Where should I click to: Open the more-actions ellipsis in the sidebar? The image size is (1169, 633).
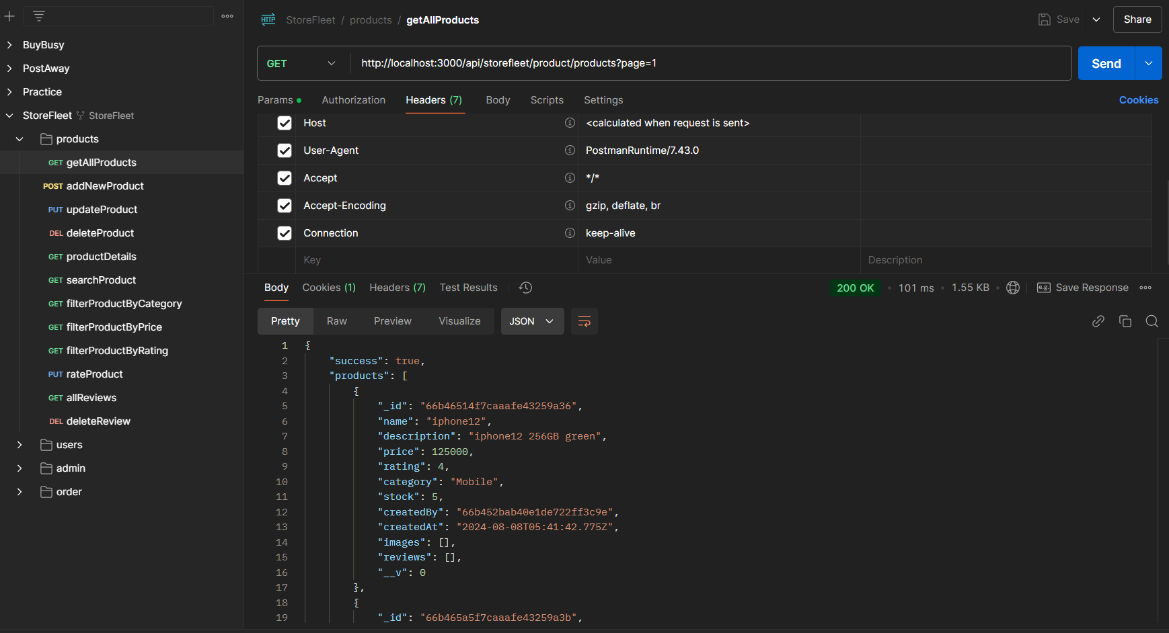227,15
